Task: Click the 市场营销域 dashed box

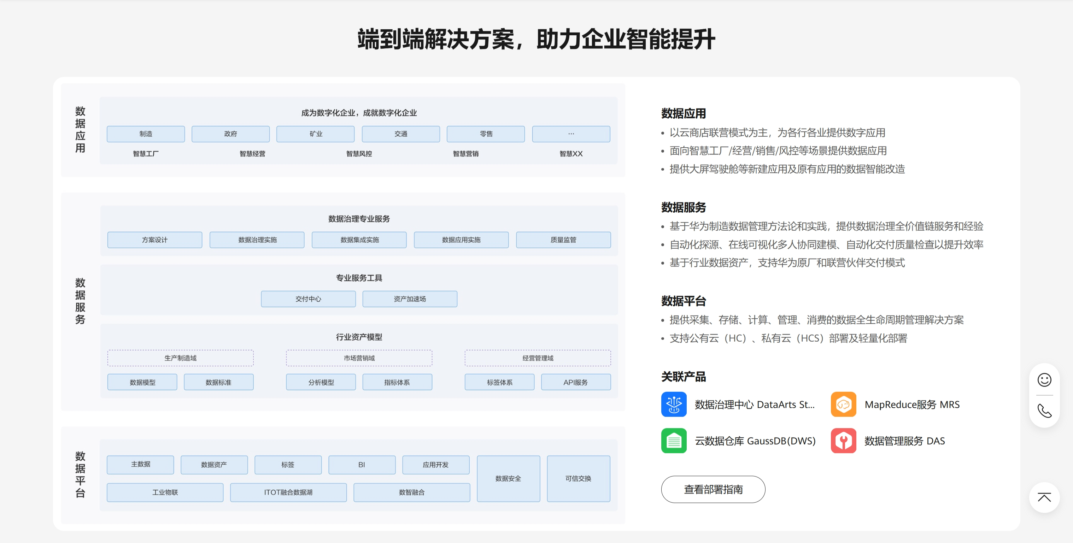Action: click(x=359, y=358)
